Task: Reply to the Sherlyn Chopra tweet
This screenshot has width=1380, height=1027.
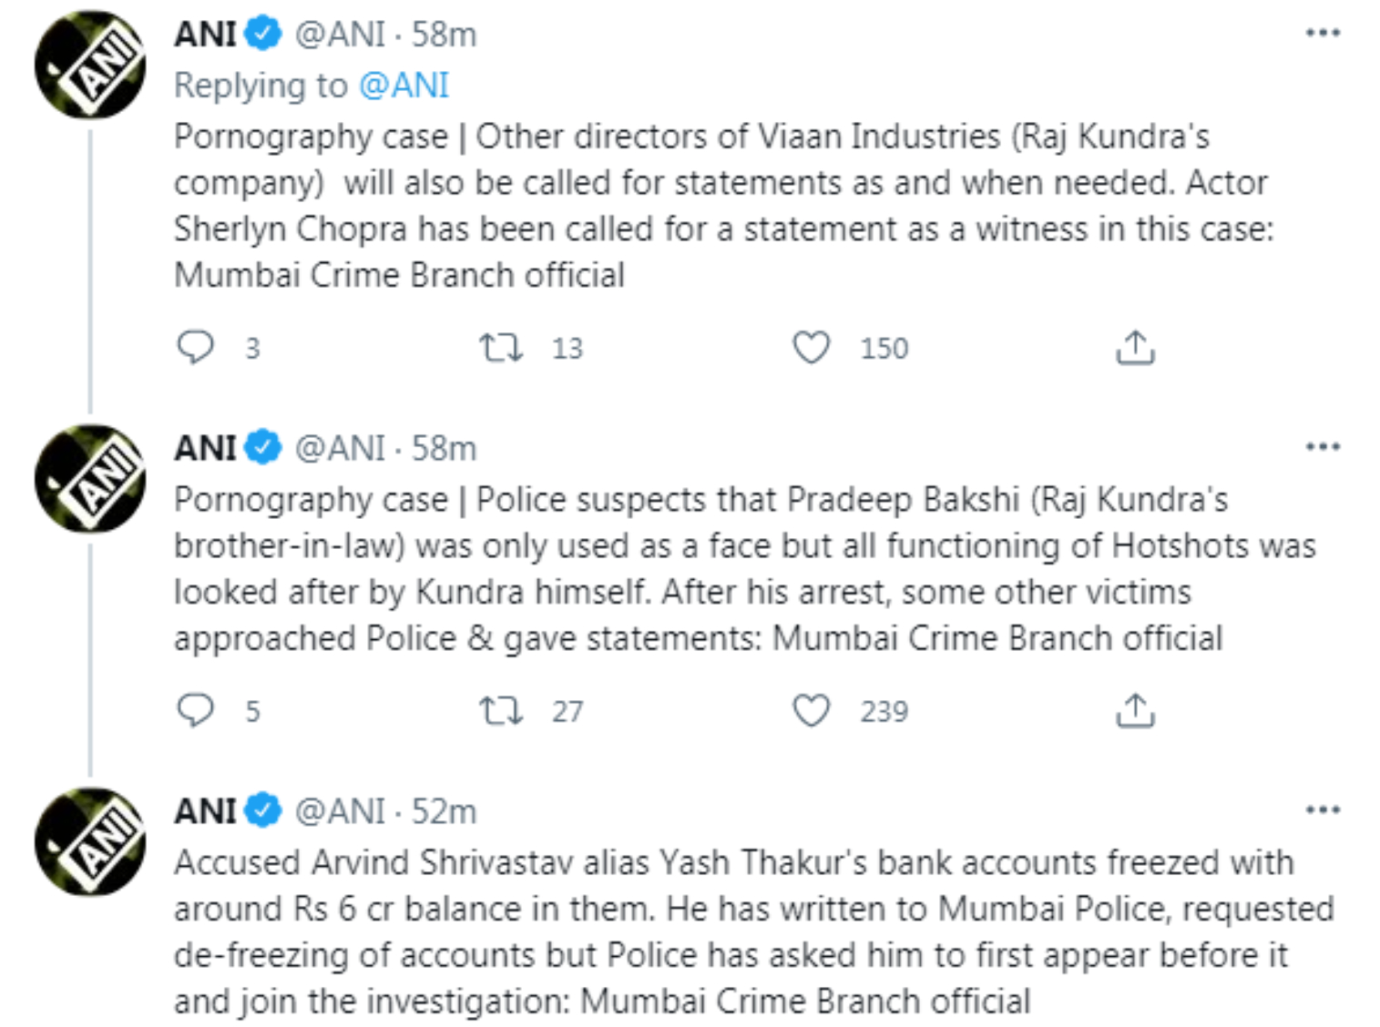Action: tap(195, 347)
